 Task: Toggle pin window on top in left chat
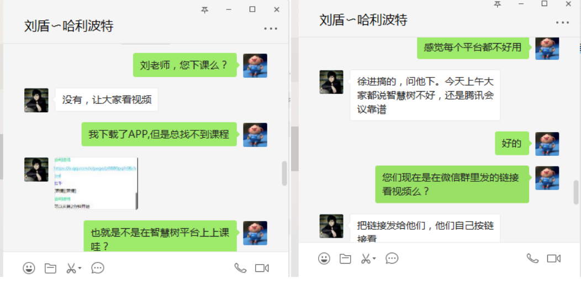[x=204, y=9]
